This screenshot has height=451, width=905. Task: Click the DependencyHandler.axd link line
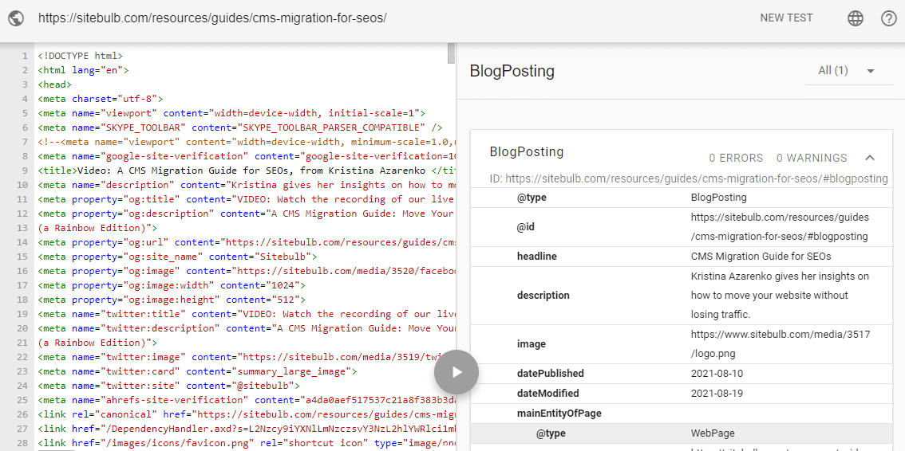point(247,429)
